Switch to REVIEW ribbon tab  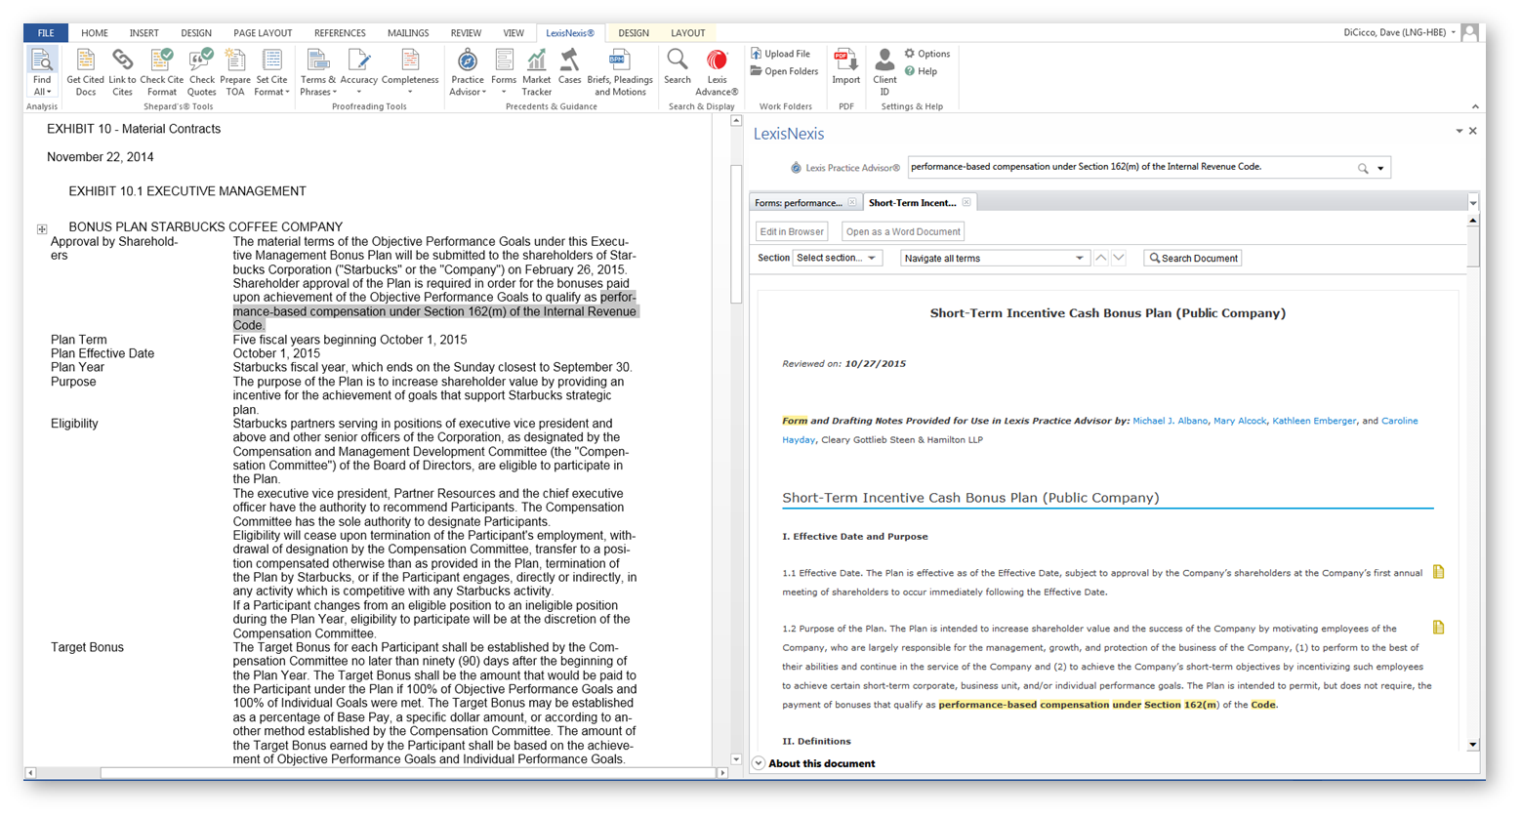(466, 33)
